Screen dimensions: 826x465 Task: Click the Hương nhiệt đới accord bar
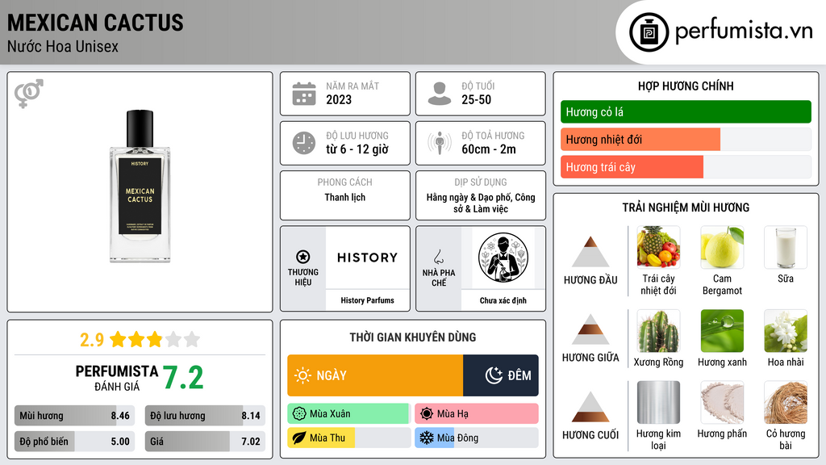point(686,139)
